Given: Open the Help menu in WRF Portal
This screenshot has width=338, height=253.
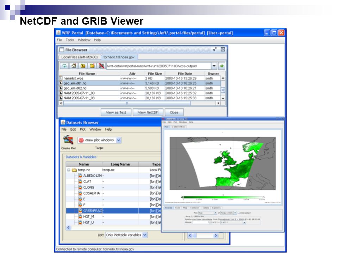Looking at the screenshot, I should (x=97, y=40).
